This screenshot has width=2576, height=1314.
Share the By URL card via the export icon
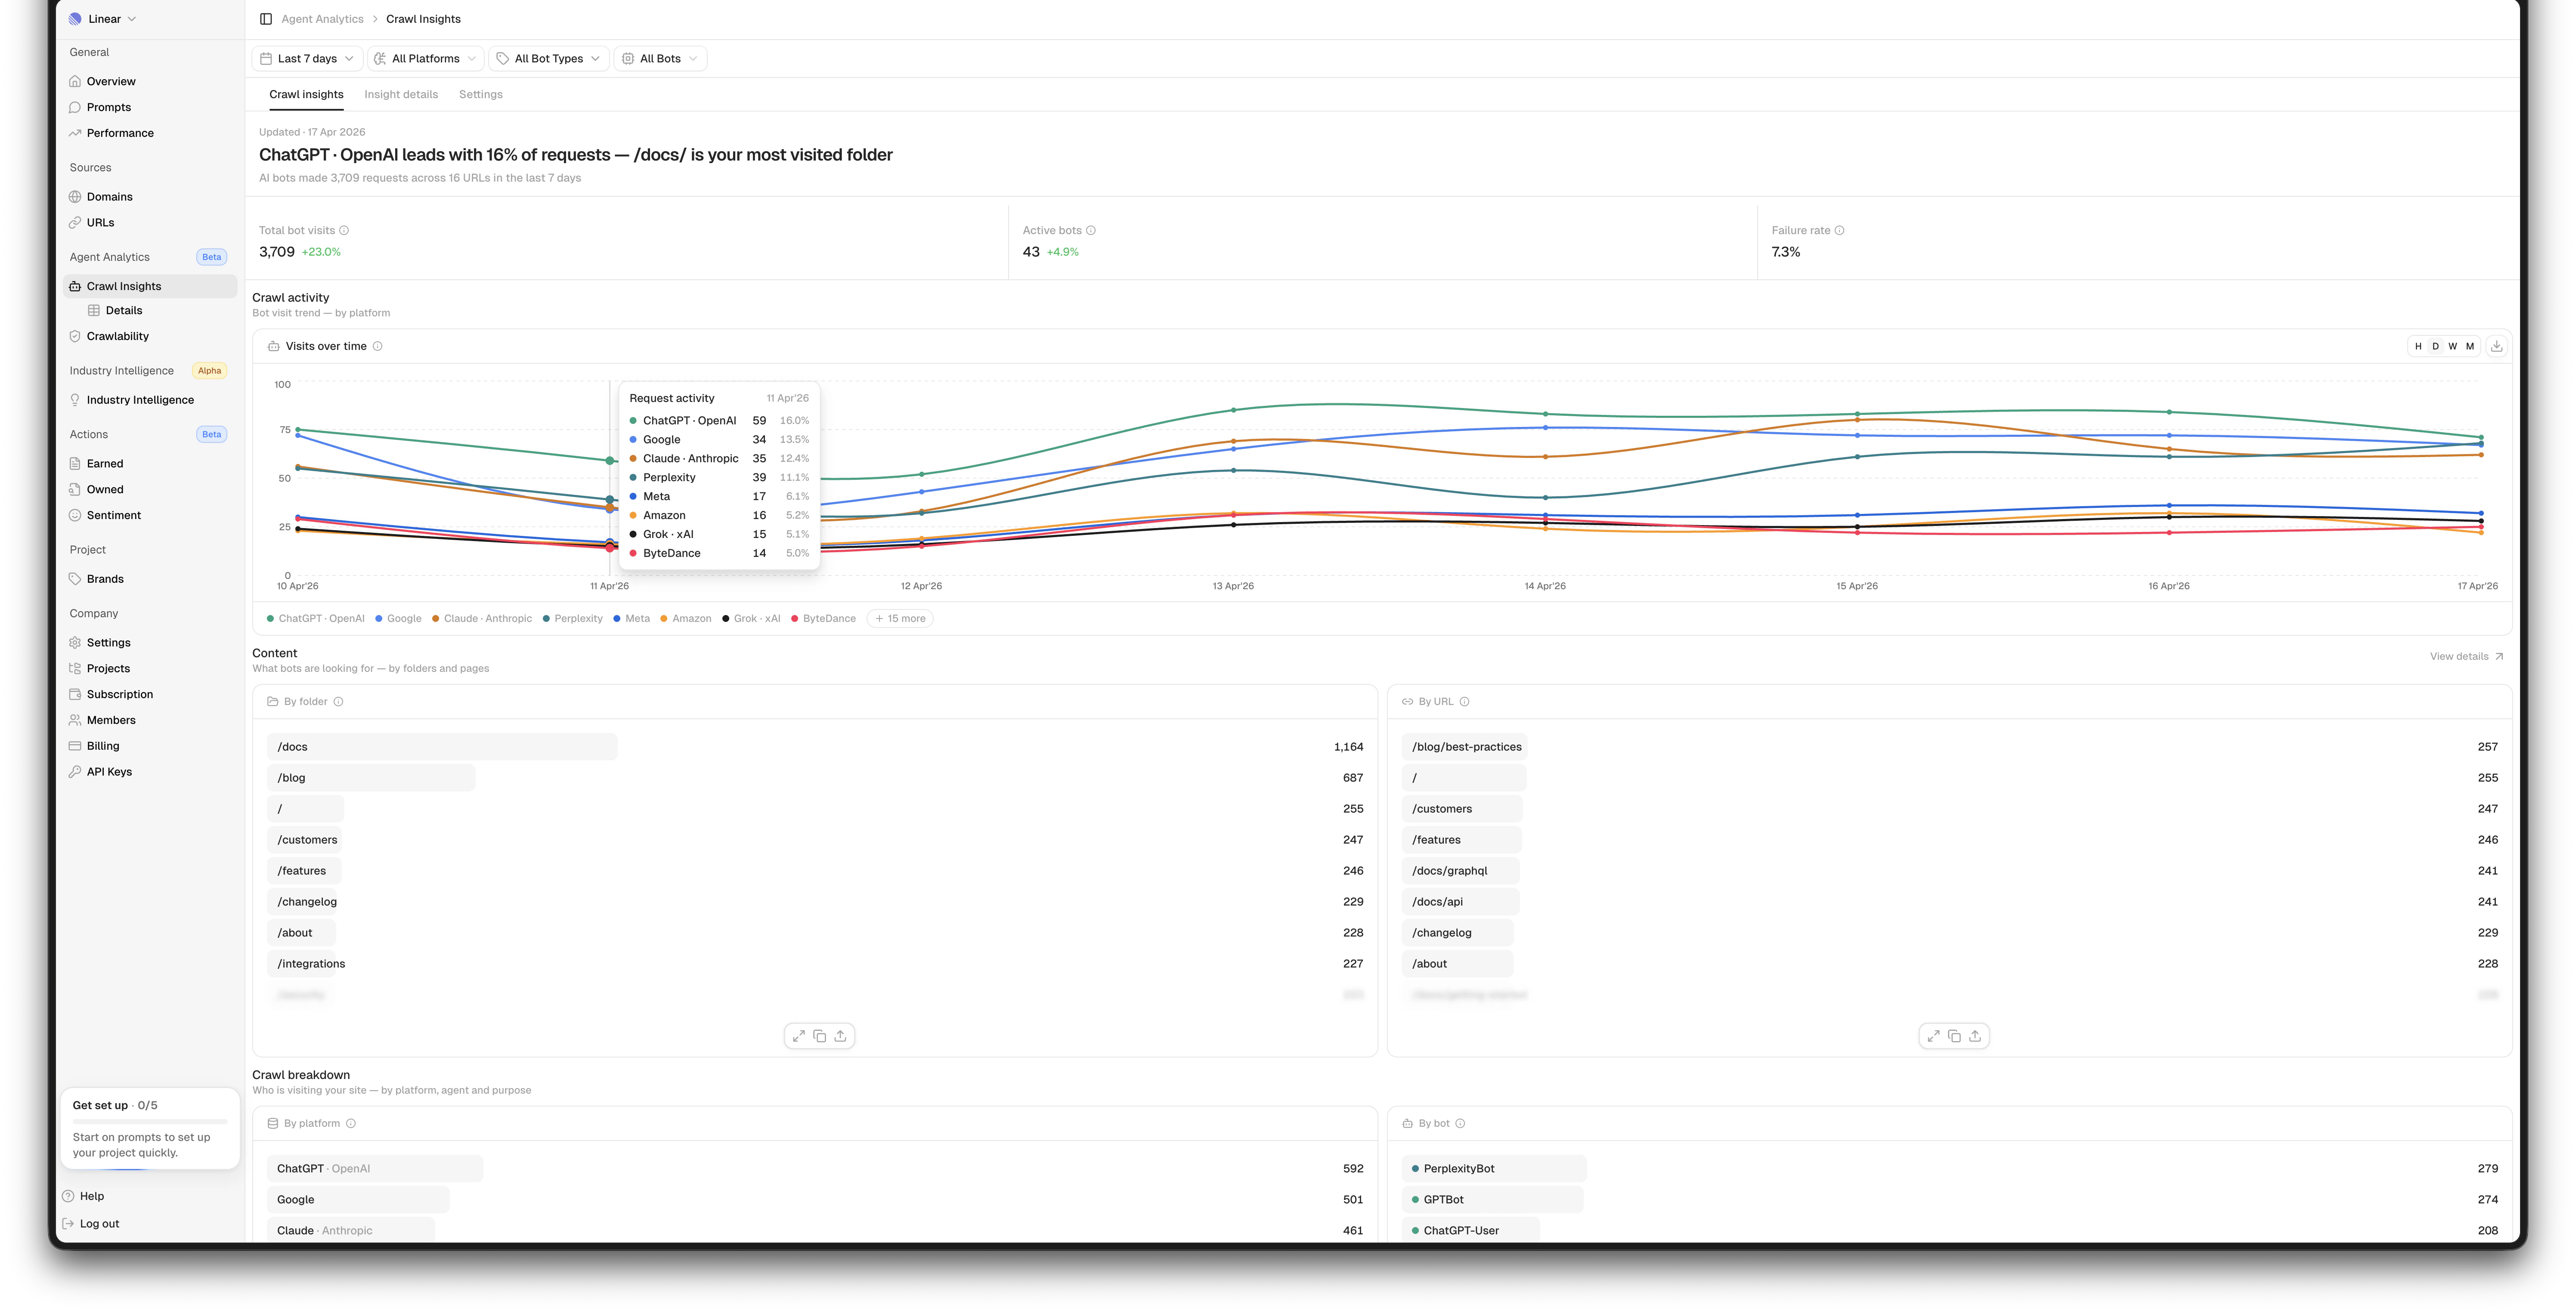(x=1976, y=1036)
